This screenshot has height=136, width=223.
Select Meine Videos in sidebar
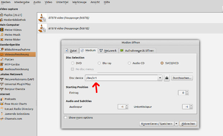11,30
